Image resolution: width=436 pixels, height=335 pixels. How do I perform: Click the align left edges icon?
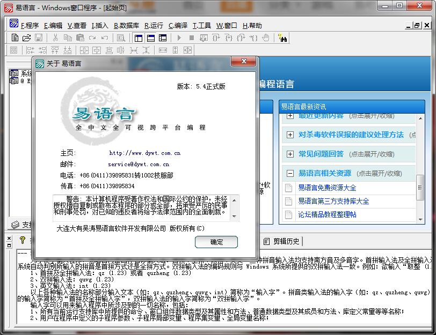point(30,50)
